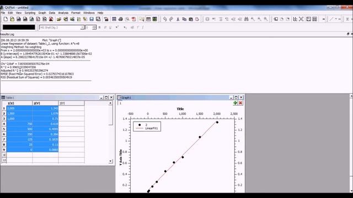Open the Format menu
The height and width of the screenshot is (198, 353).
(x=76, y=13)
